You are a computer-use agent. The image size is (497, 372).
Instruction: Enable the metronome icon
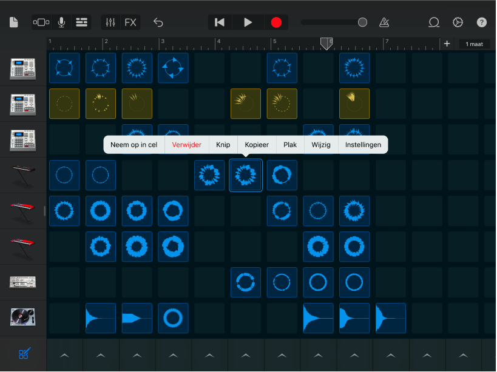pyautogui.click(x=384, y=22)
